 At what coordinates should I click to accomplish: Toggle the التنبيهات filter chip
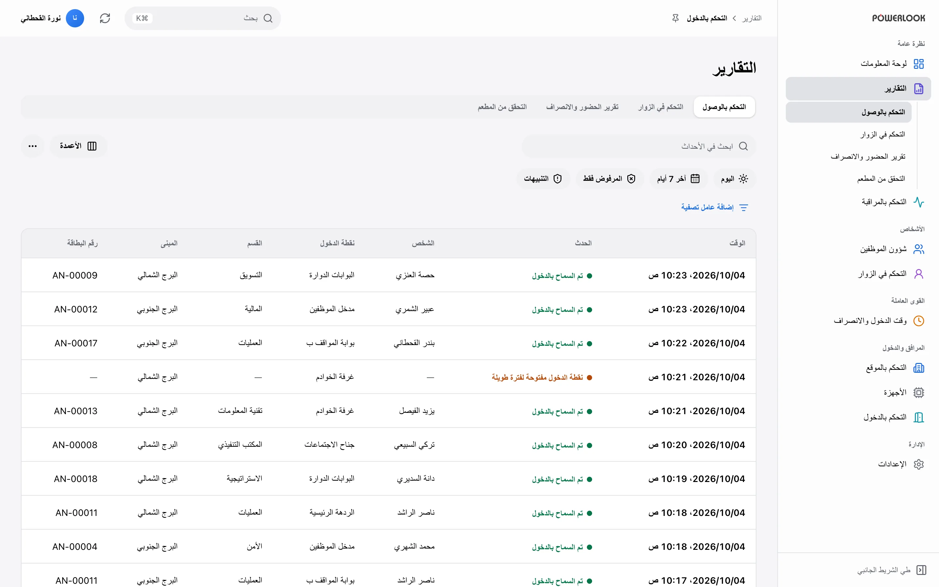[543, 179]
